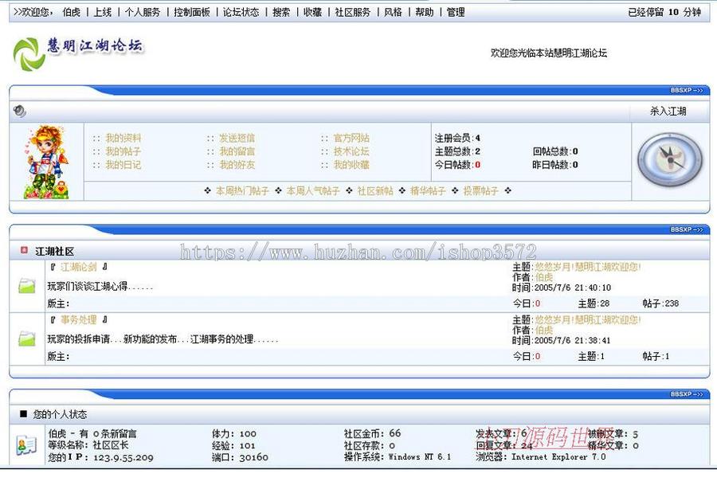Click the 发送短信 message link
The image size is (717, 501).
[238, 136]
